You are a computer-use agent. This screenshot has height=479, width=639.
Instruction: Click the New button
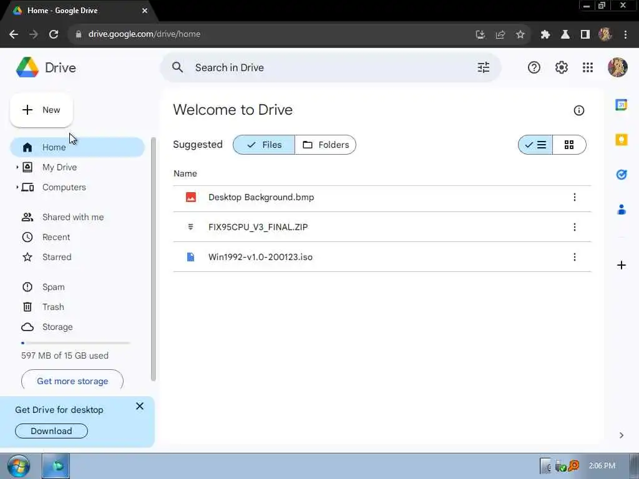[41, 110]
